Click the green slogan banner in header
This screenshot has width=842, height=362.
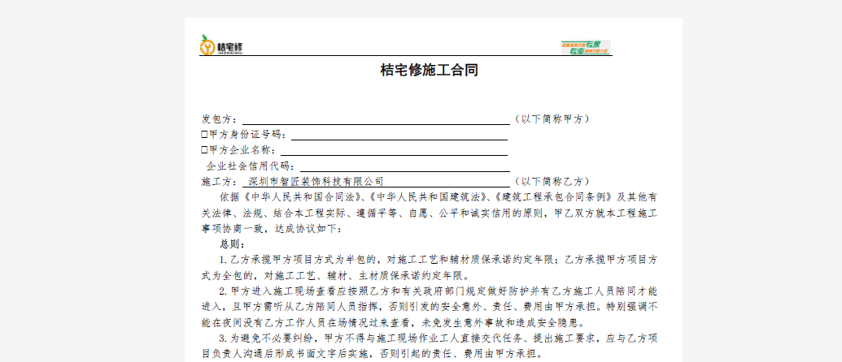(x=585, y=47)
